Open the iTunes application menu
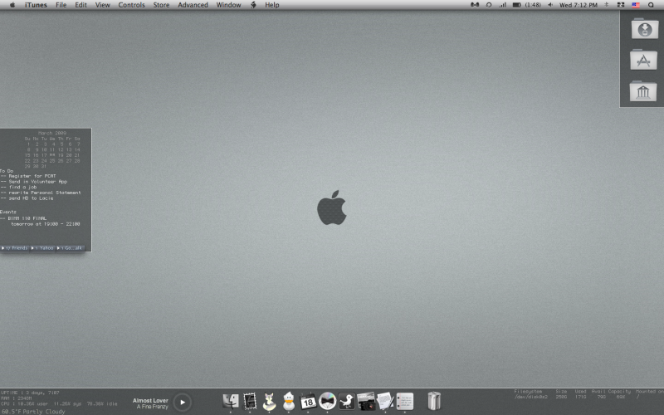 click(x=36, y=5)
